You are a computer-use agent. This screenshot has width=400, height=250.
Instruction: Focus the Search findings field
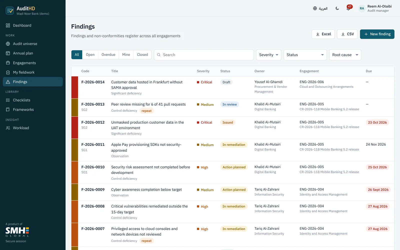pos(204,55)
